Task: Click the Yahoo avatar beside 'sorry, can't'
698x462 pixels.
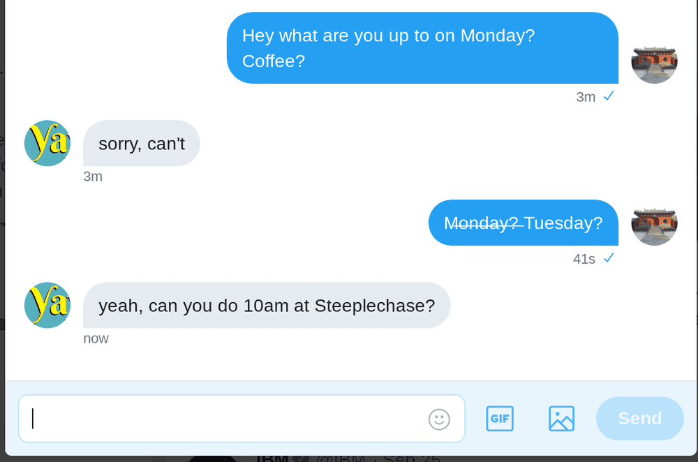Action: [x=47, y=143]
